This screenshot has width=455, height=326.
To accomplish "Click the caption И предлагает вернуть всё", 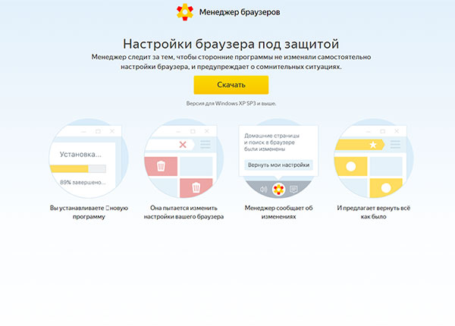I will [x=373, y=212].
